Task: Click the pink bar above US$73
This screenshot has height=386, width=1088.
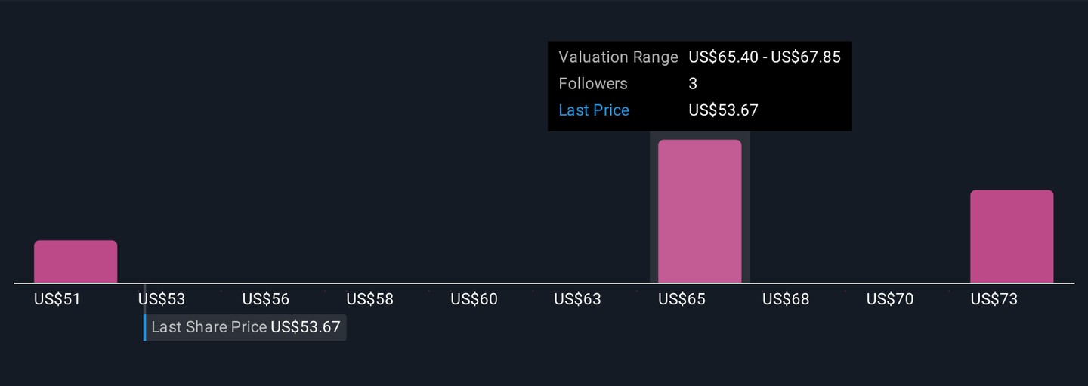Action: [x=1012, y=236]
